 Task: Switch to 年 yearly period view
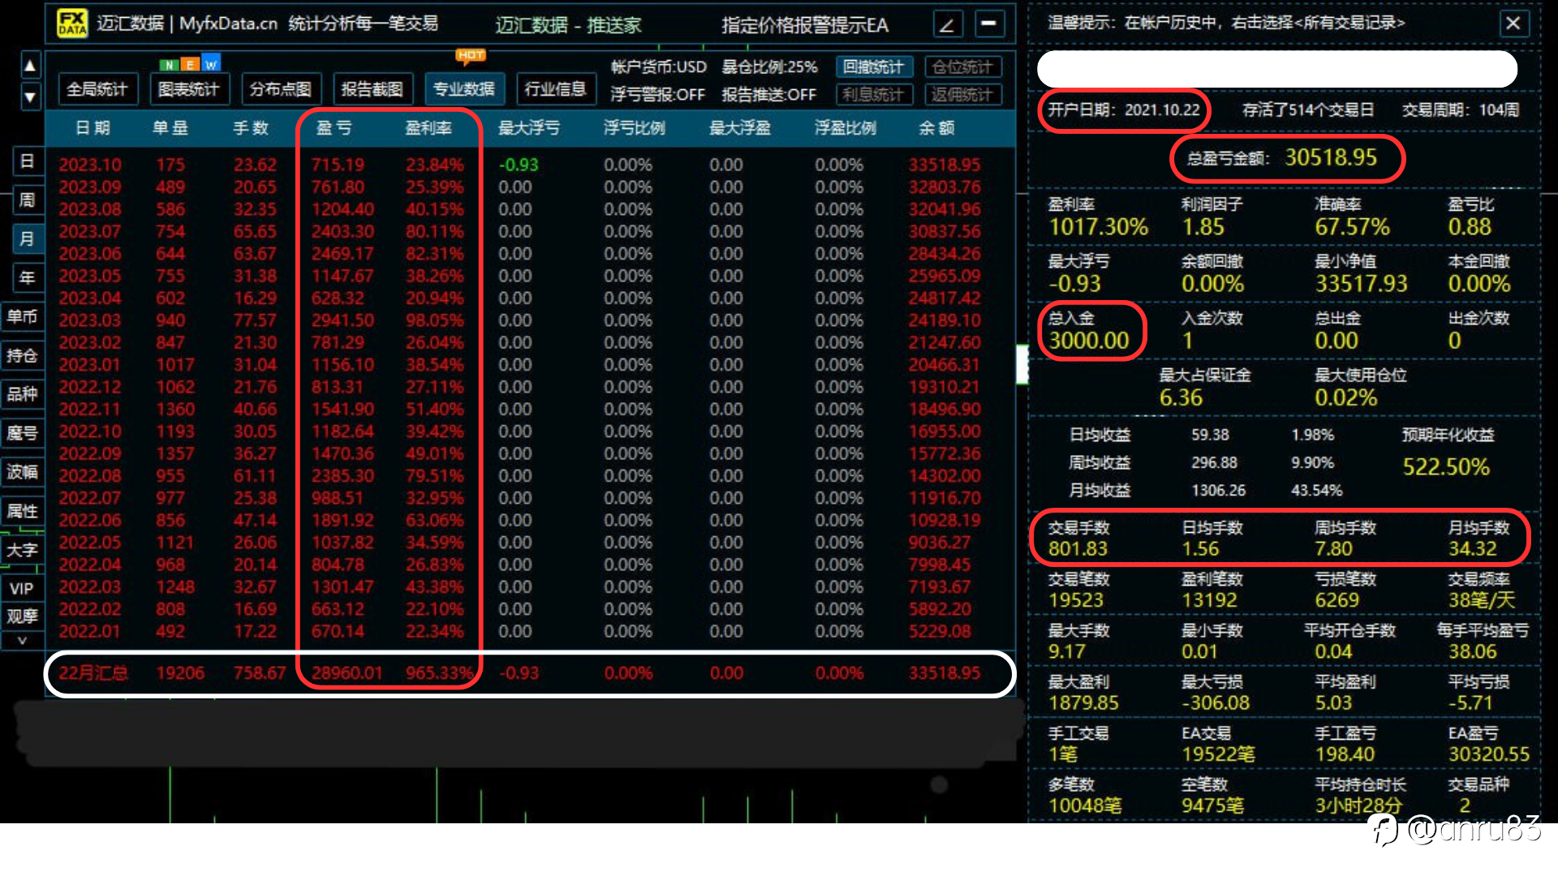coord(27,277)
